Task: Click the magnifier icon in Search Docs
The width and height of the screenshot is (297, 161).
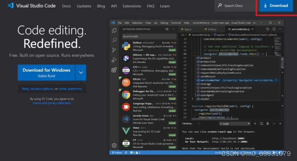Action: pos(220,6)
